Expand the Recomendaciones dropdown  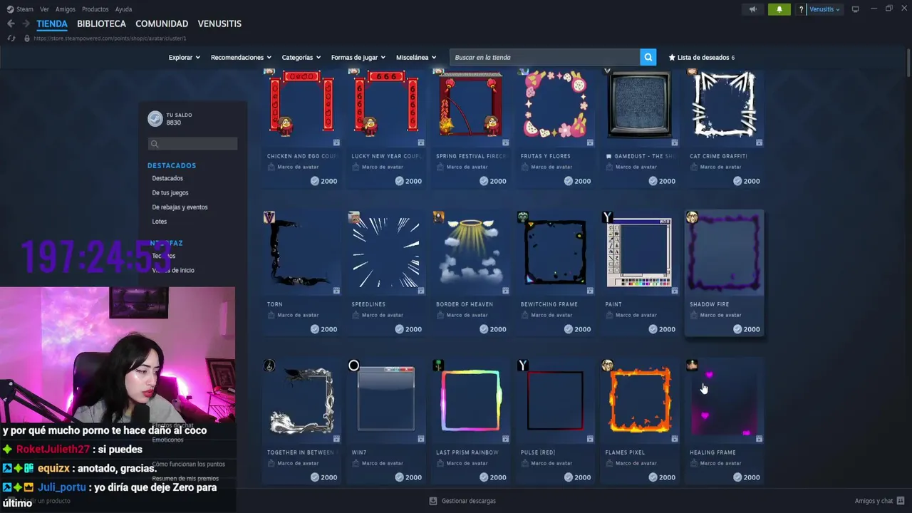241,57
